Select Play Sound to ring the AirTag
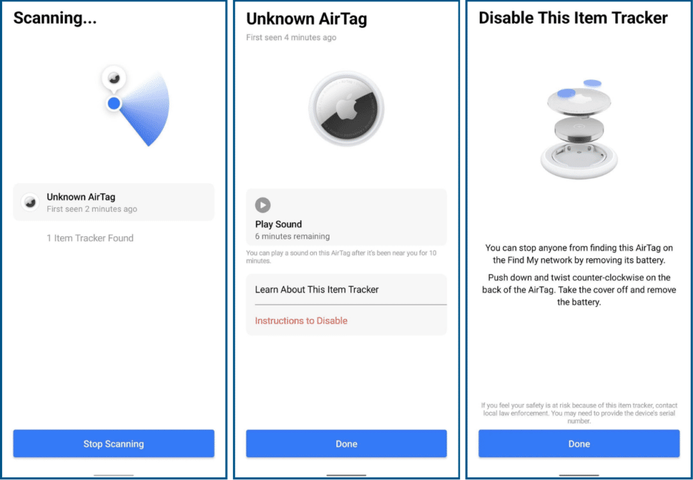 point(278,224)
